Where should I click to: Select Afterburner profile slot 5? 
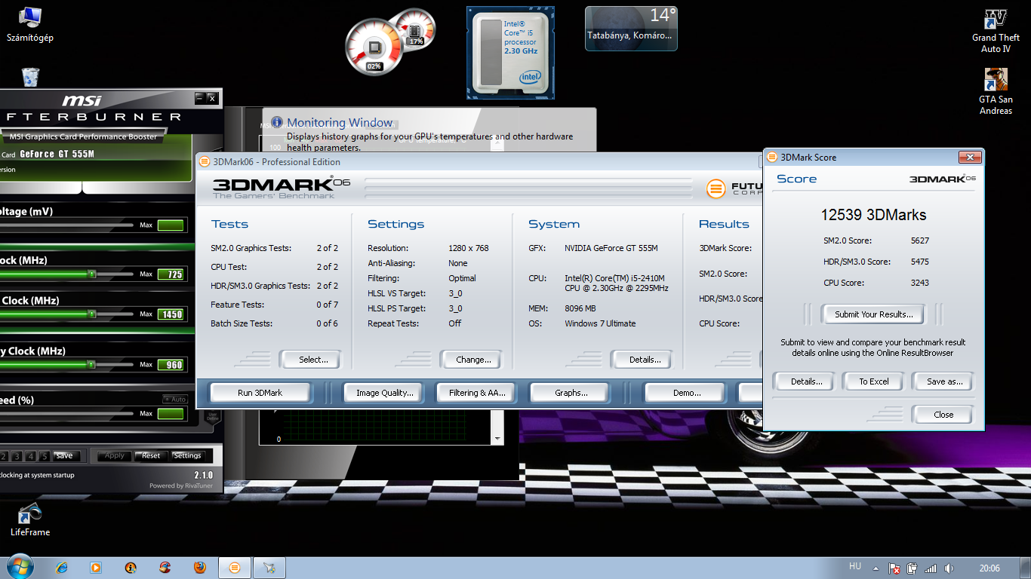45,456
